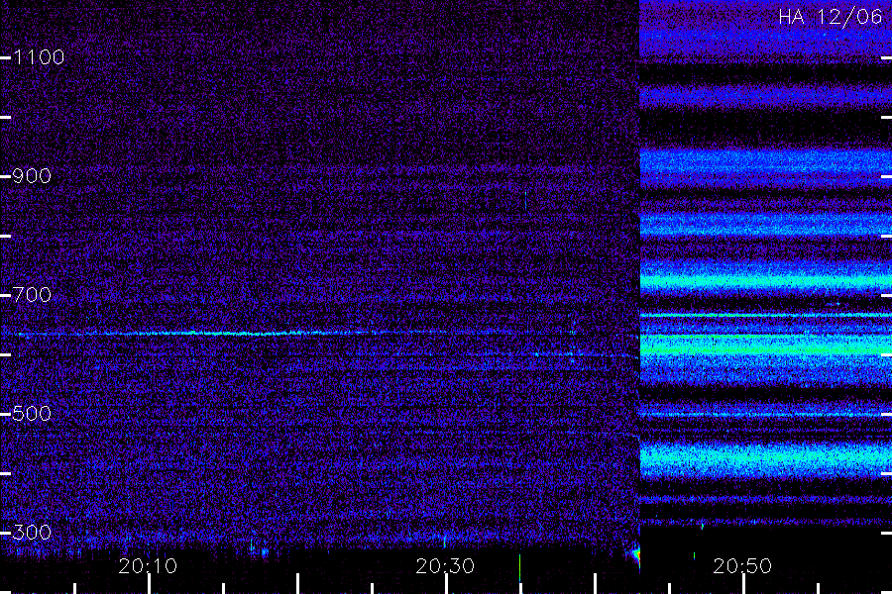
Task: Click the 300 frequency axis label
Action: coord(32,532)
